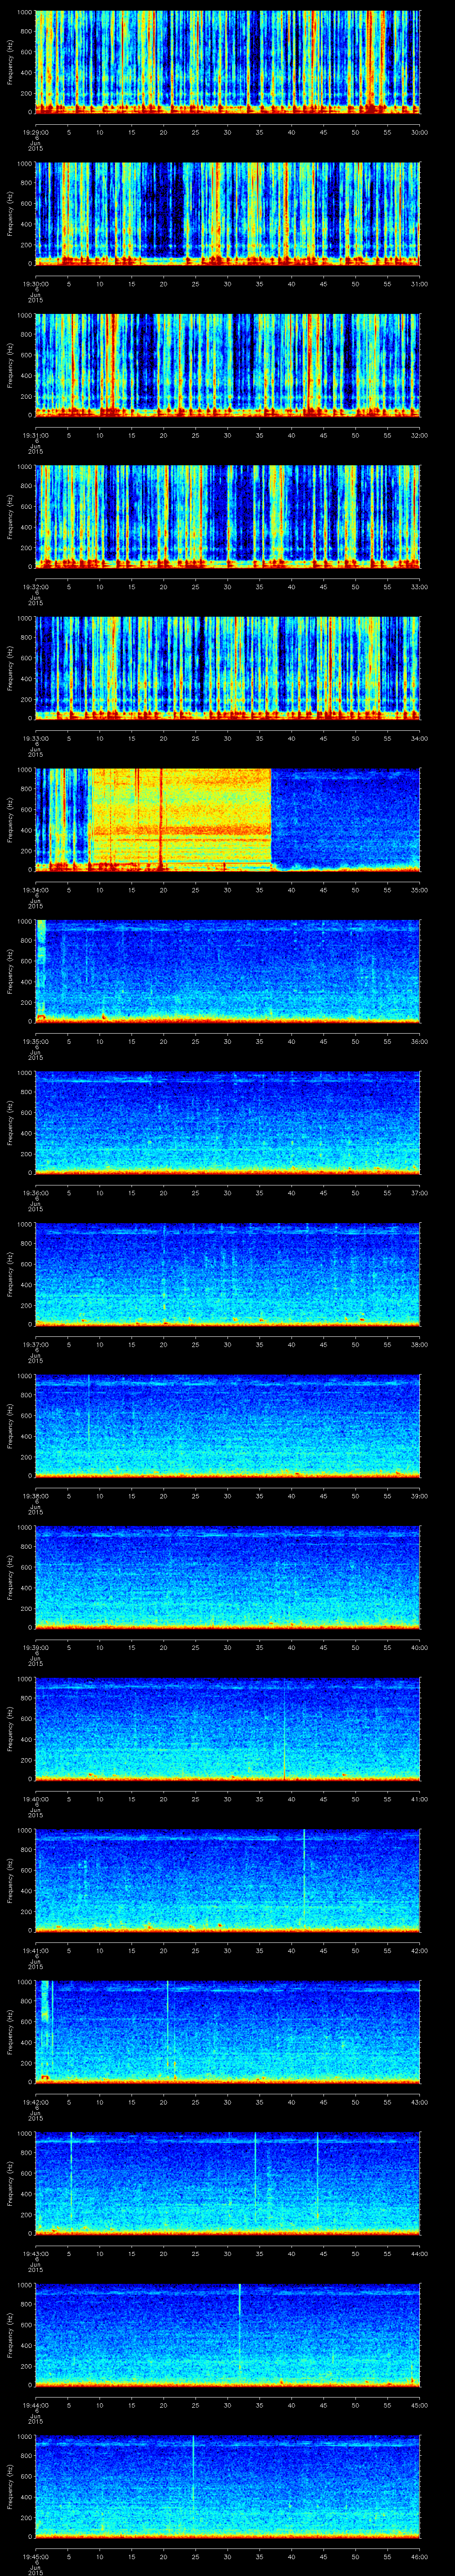Click the yellow broadband noise block in 19:34 panel
The width and height of the screenshot is (455, 2576).
tap(181, 819)
